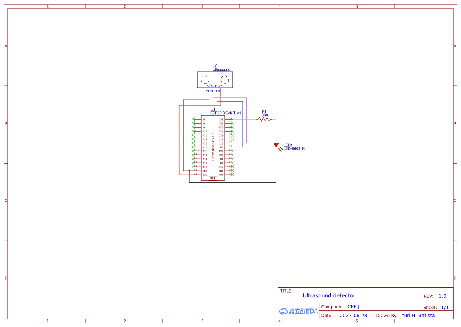
Task: Click the column 3 border label
Action: point(202,6)
